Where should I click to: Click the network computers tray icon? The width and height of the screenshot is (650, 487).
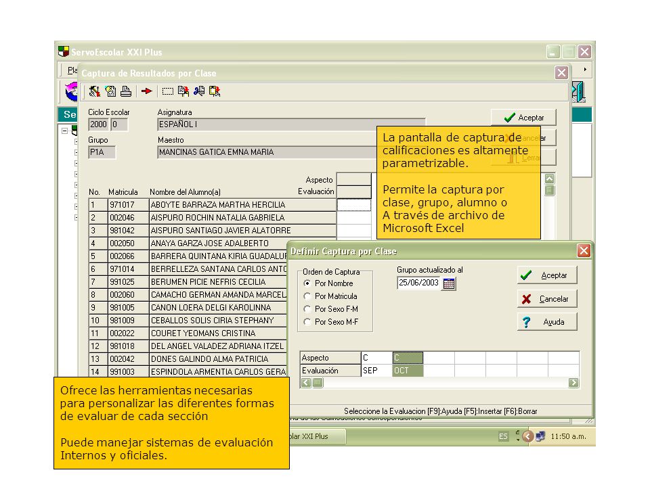pos(540,436)
